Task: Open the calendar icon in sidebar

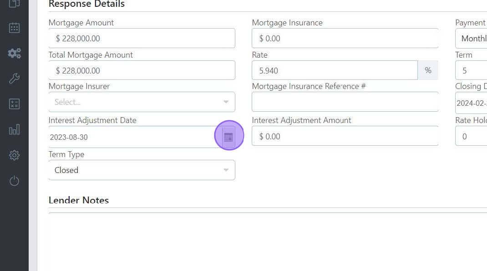Action: coord(14,28)
